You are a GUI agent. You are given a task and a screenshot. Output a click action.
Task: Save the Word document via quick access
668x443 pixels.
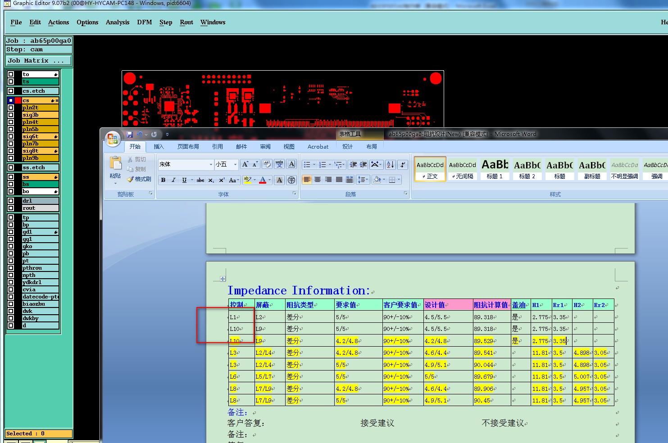pos(130,134)
